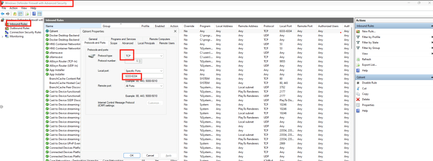Screen dimensions: 433x161
Task: Click the red Delete X icon
Action: point(358,99)
